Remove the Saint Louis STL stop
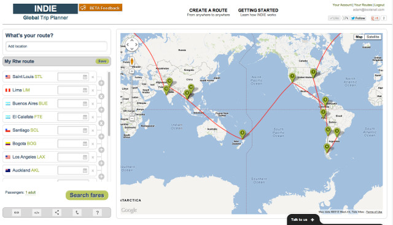The width and height of the screenshot is (393, 225). (x=93, y=77)
